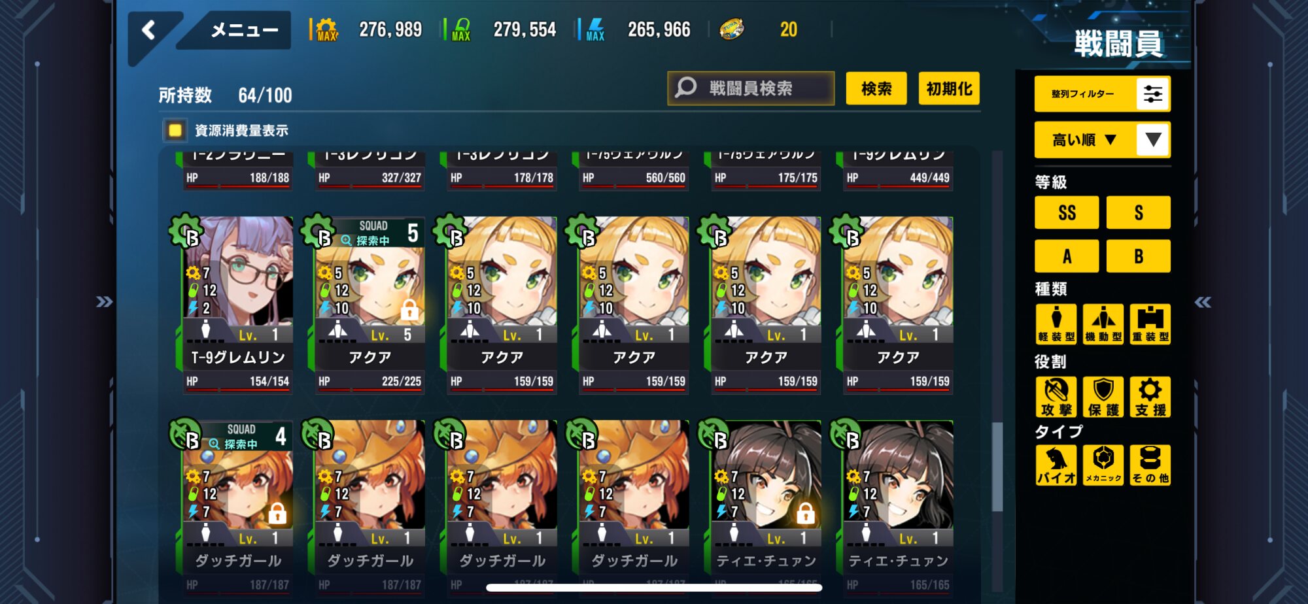Open the メニュー menu
This screenshot has width=1308, height=604.
tap(244, 30)
